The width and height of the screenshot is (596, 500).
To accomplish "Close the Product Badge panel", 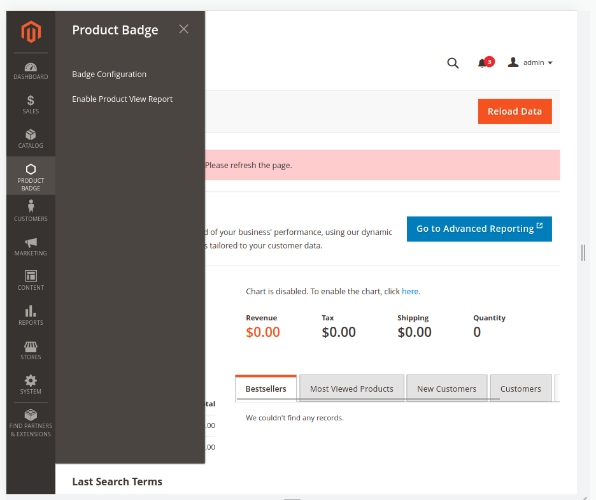I will pos(184,29).
